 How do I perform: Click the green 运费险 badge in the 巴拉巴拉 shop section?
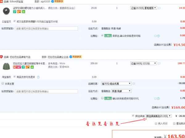(108, 98)
